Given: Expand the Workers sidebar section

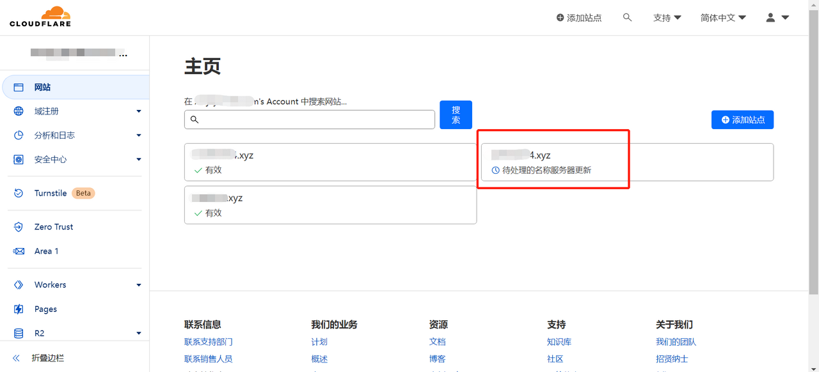Looking at the screenshot, I should pyautogui.click(x=139, y=285).
